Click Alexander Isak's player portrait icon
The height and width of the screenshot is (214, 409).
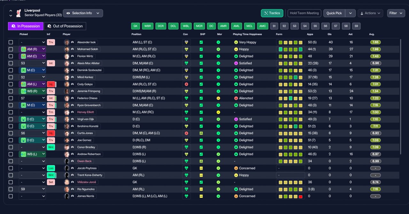(x=67, y=42)
